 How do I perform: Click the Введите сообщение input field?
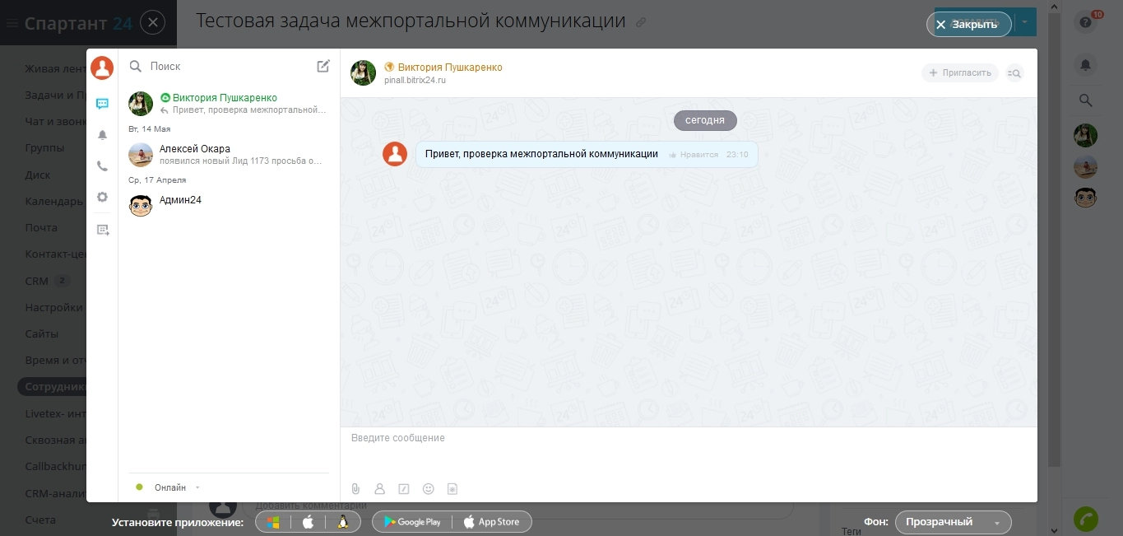[576, 437]
